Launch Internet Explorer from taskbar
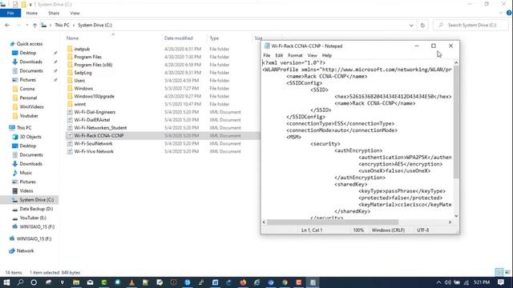The width and height of the screenshot is (513, 288). point(256,282)
